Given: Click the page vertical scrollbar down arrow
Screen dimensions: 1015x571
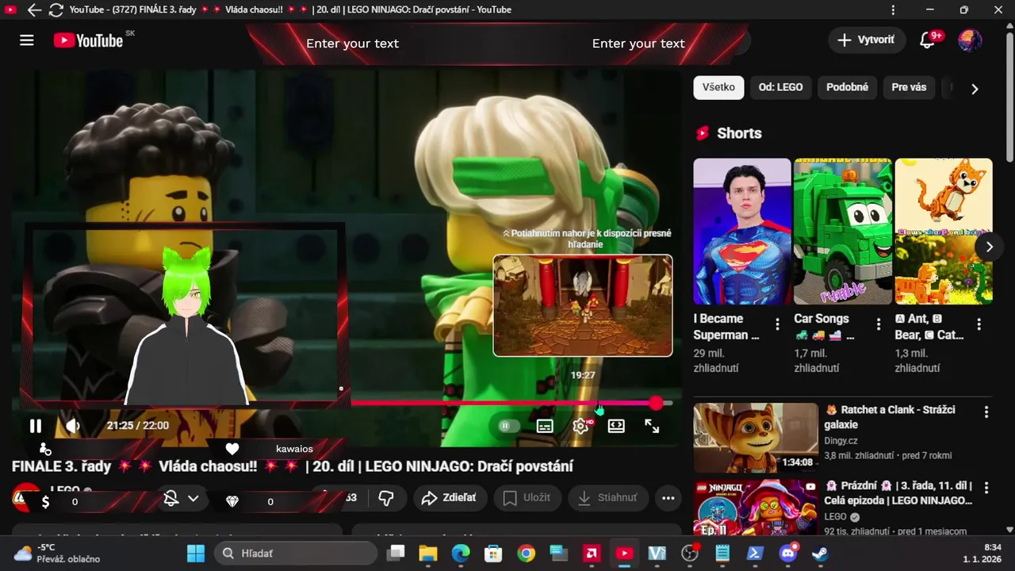Looking at the screenshot, I should click(x=1009, y=529).
